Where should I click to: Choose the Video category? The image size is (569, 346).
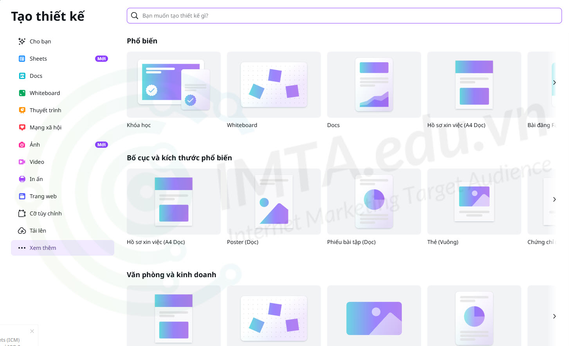pyautogui.click(x=63, y=162)
